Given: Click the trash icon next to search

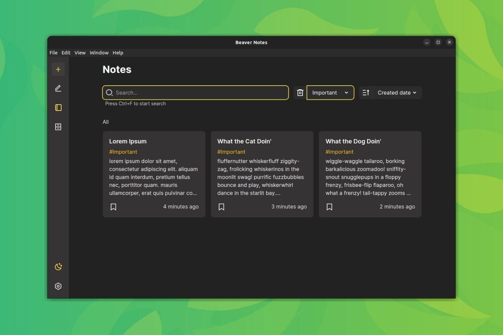Looking at the screenshot, I should pos(300,93).
